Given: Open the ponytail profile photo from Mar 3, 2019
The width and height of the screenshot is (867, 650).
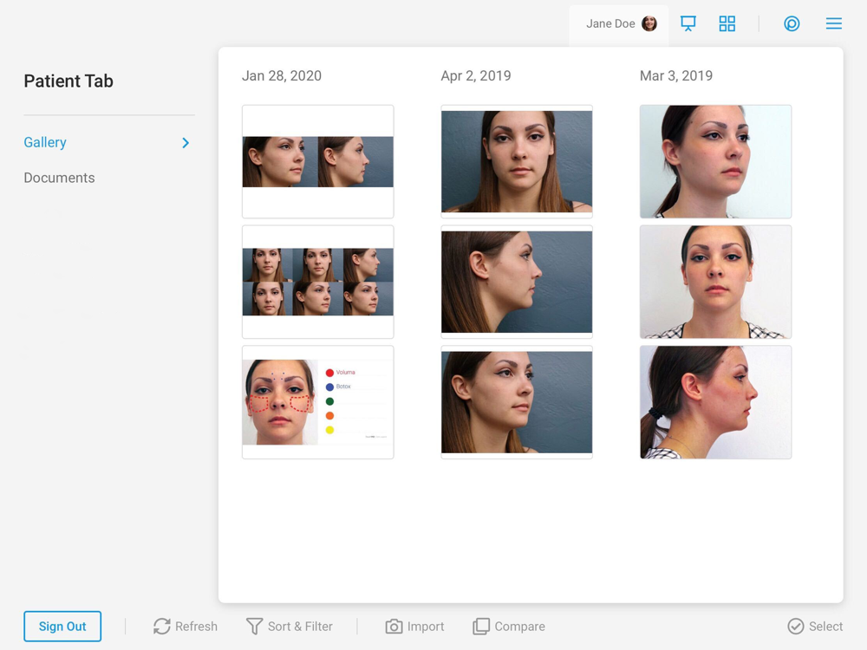Looking at the screenshot, I should point(715,402).
